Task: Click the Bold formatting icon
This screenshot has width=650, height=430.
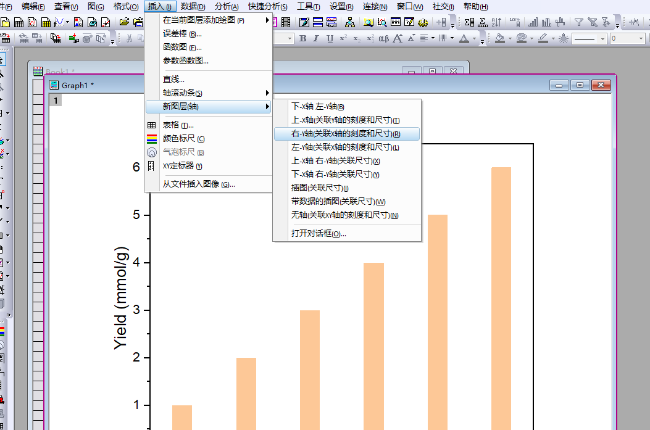Action: [302, 38]
